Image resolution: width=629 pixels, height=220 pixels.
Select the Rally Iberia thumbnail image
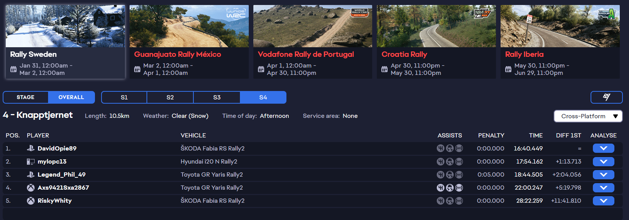click(x=560, y=26)
